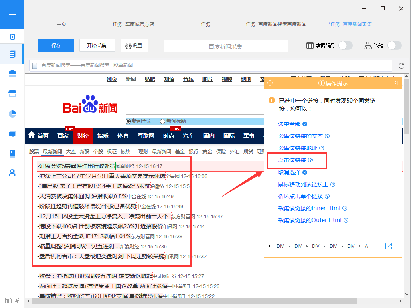The image size is (411, 308).
Task: Open the popout icon in tips panel
Action: point(388,246)
